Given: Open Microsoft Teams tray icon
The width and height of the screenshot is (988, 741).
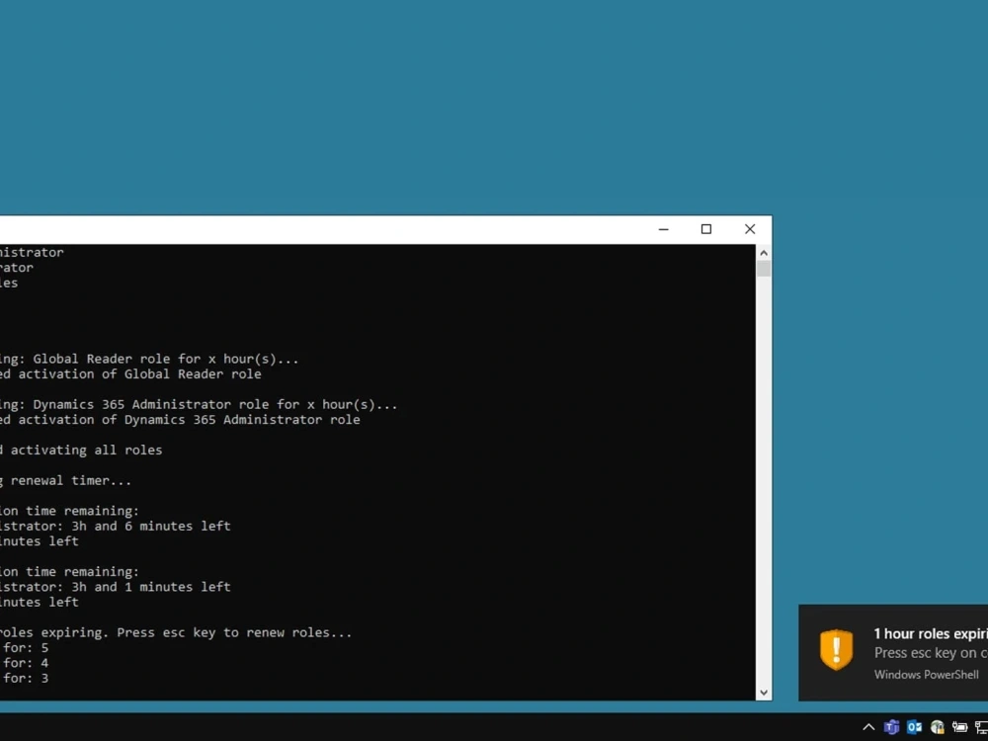Looking at the screenshot, I should [891, 727].
